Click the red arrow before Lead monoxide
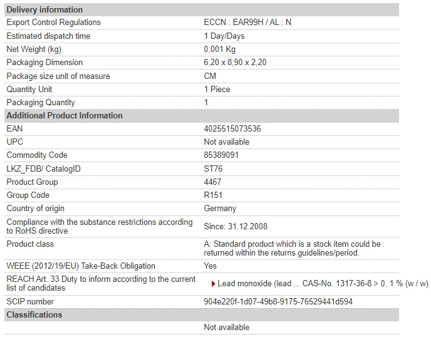Viewport: 431px width, 337px height. pyautogui.click(x=213, y=284)
